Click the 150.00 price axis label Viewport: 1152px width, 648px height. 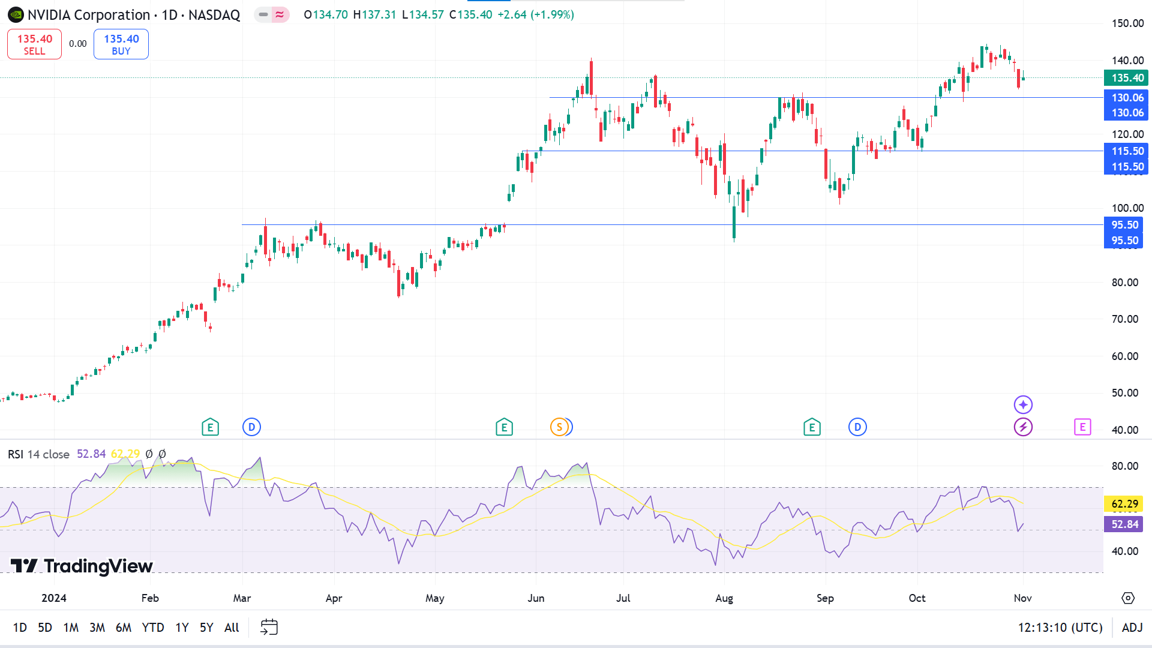coord(1128,23)
